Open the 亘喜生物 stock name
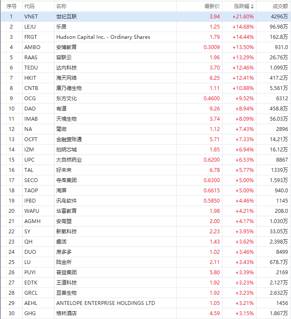The height and width of the screenshot is (319, 291). [x=66, y=293]
